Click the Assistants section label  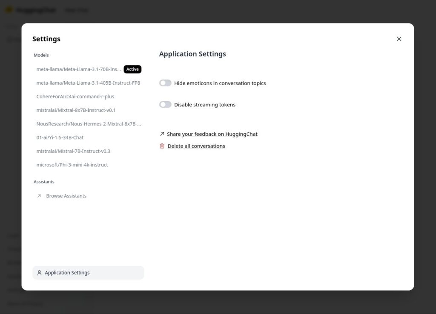click(44, 182)
